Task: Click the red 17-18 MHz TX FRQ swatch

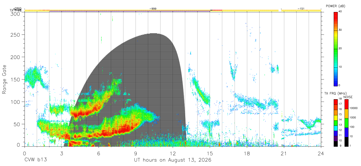Action: click(335, 102)
